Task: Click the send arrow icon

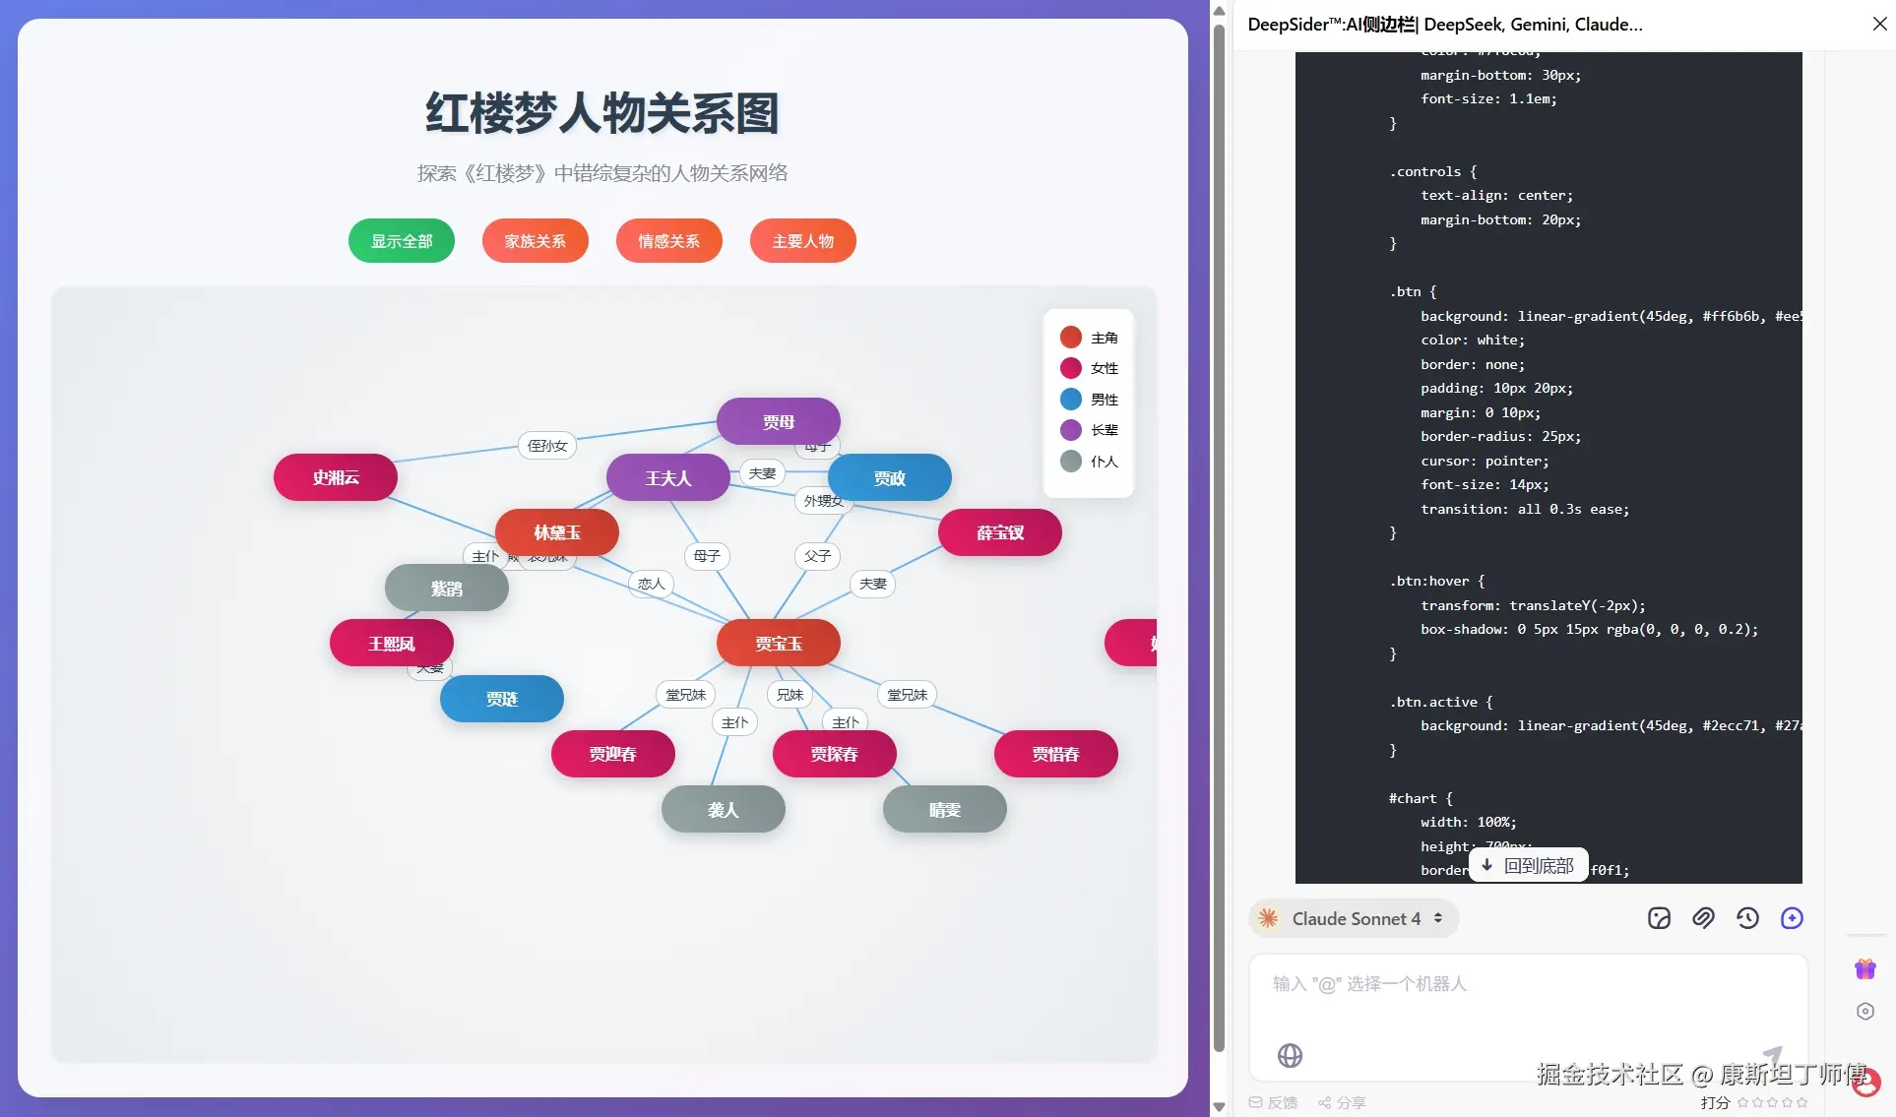Action: (1773, 1055)
